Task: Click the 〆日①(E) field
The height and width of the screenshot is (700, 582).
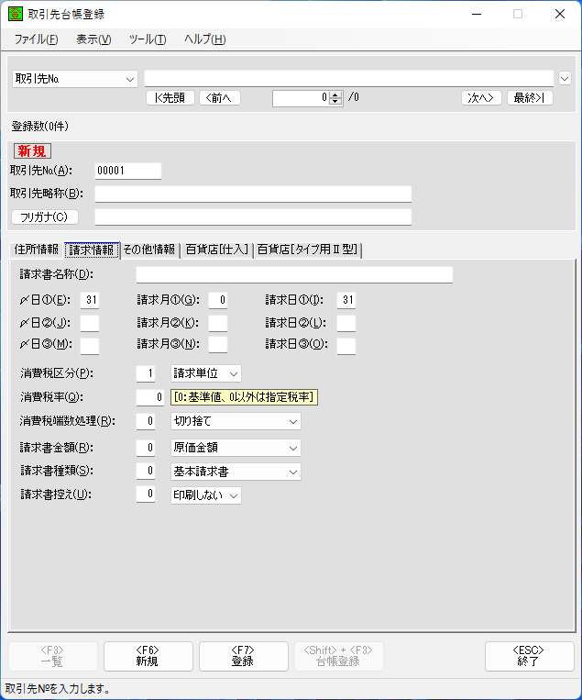Action: click(90, 300)
